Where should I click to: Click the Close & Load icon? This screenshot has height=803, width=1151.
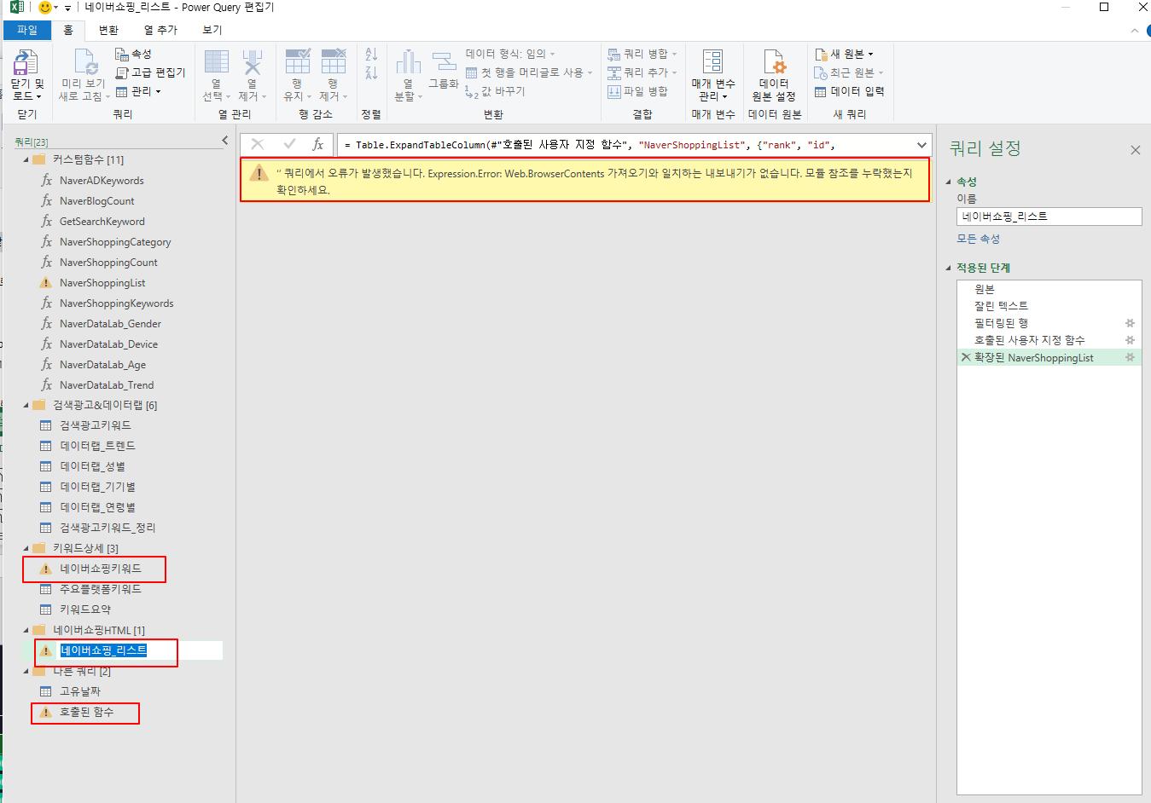[x=26, y=64]
